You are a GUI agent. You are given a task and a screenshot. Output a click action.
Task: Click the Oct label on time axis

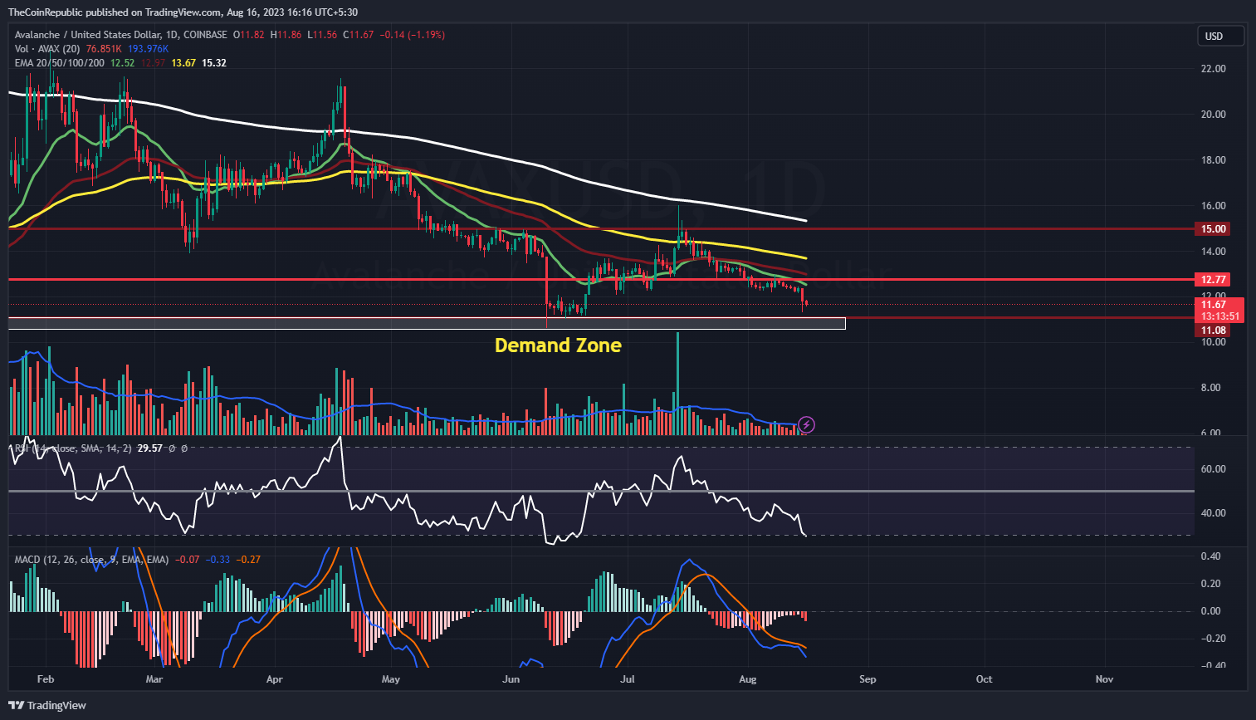point(984,679)
